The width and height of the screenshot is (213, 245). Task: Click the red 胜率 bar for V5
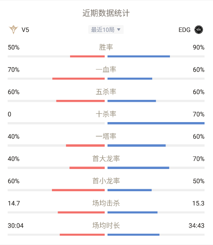pos(87,57)
